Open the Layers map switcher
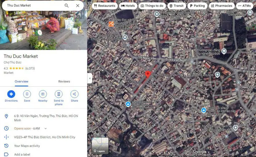This screenshot has height=157, width=256. (x=100, y=146)
